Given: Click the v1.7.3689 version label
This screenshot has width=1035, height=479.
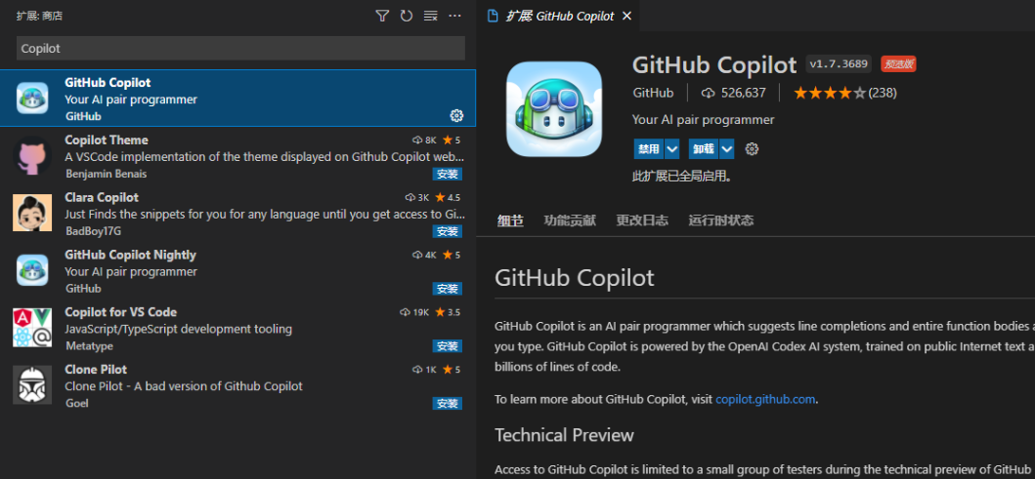Looking at the screenshot, I should tap(839, 64).
